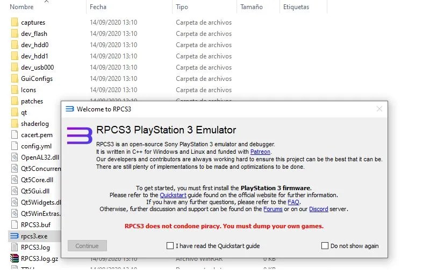
Task: Open the Patreon link
Action: click(x=260, y=152)
